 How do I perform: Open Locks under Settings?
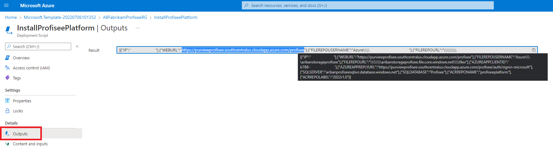18,111
